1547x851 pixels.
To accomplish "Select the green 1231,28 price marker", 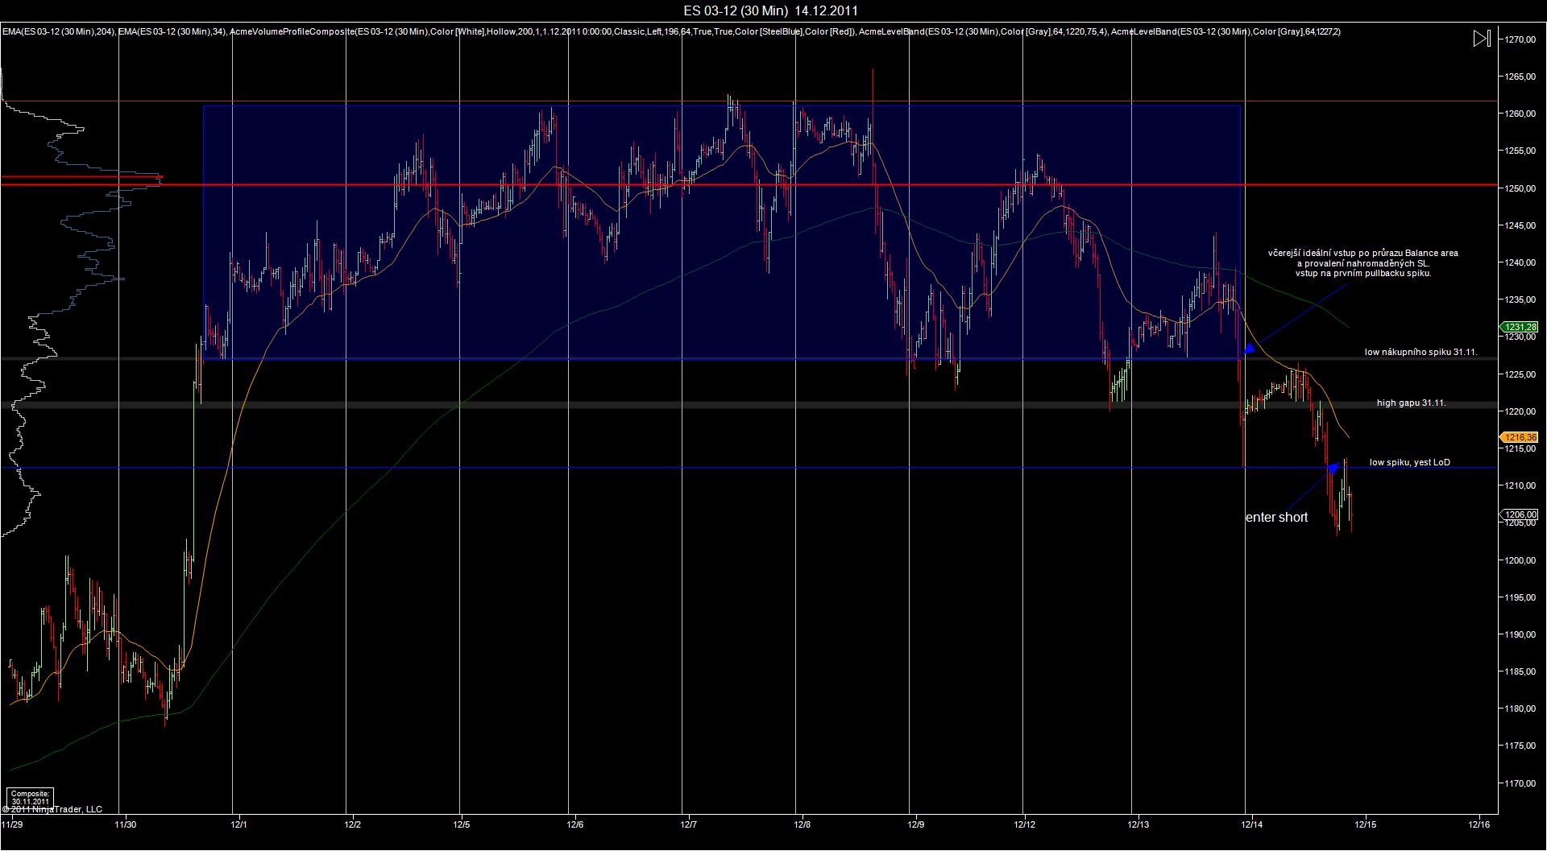I will pyautogui.click(x=1519, y=327).
